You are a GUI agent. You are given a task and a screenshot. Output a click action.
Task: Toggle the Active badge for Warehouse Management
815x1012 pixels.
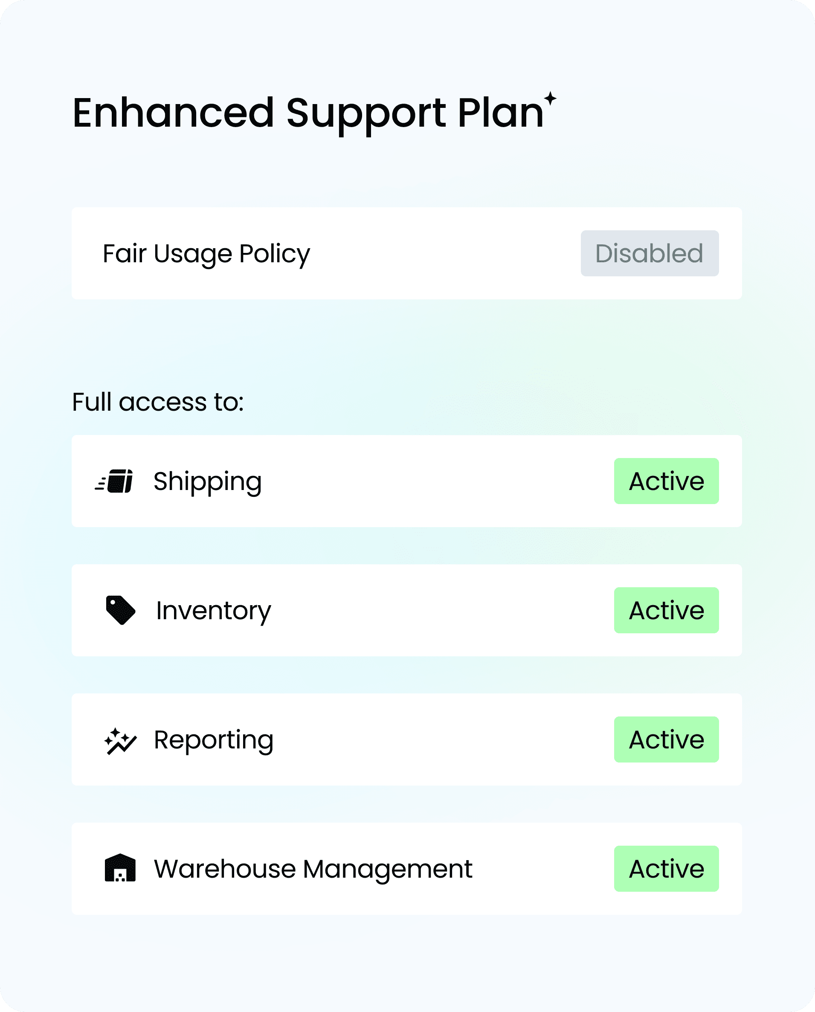666,869
